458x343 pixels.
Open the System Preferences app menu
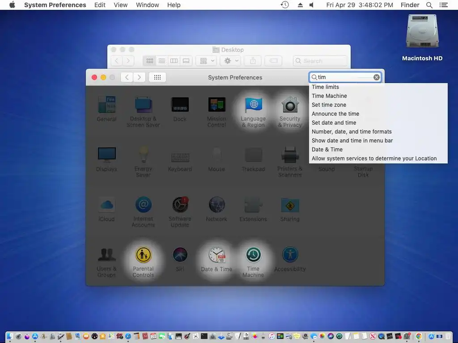55,5
